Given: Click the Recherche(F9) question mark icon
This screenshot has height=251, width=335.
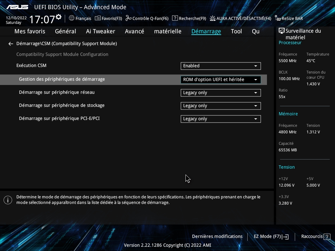Looking at the screenshot, I should (175, 18).
